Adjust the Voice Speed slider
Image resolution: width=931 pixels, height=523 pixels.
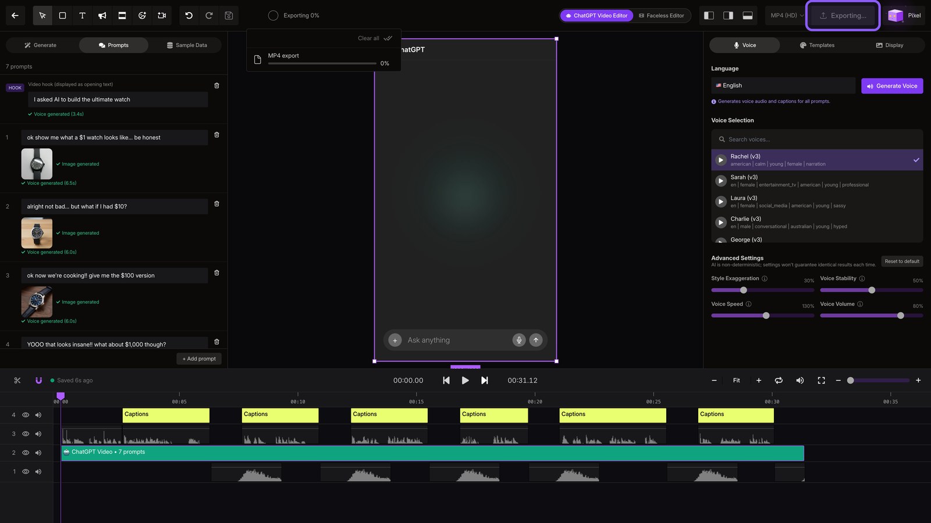762,316
